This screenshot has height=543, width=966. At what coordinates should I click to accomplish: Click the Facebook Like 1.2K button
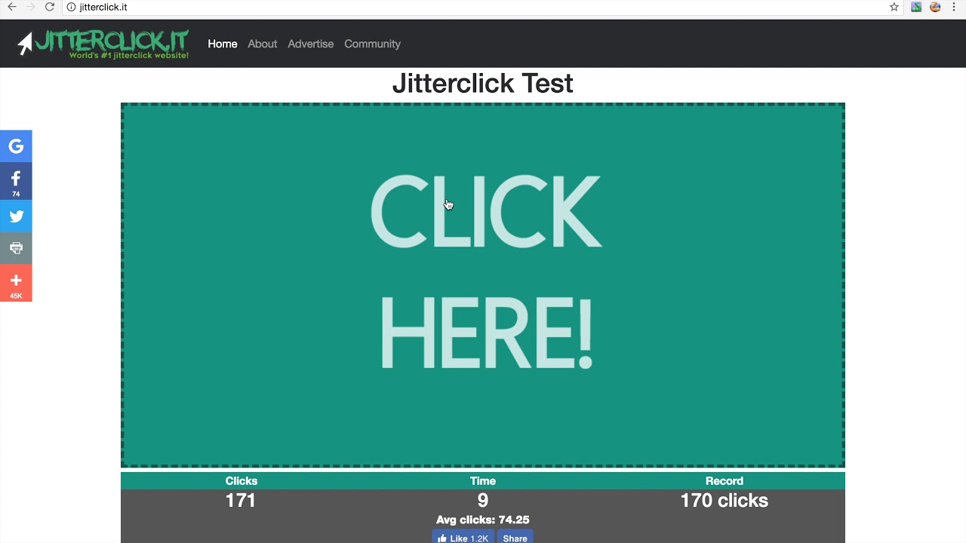(x=463, y=538)
